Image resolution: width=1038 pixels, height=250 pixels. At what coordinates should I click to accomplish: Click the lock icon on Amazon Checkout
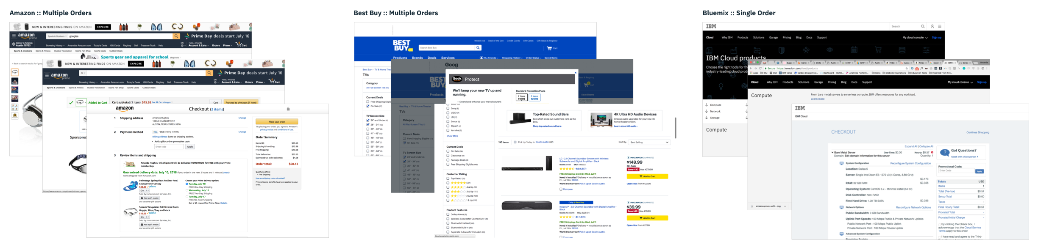click(x=288, y=109)
